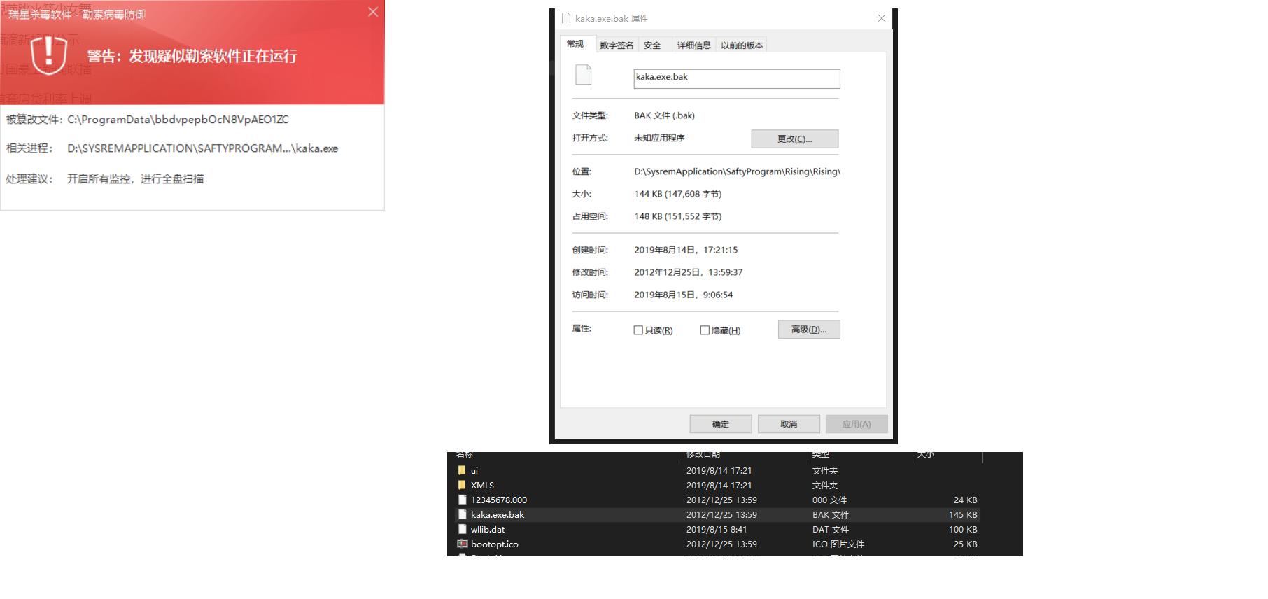Click the creation time 2019年8月14日，17:21:15
1268x599 pixels.
(x=686, y=250)
